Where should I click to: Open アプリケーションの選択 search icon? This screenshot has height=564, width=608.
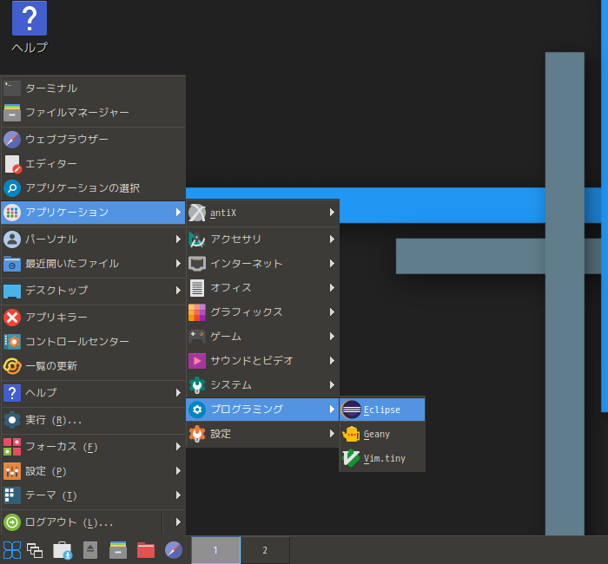(x=12, y=188)
